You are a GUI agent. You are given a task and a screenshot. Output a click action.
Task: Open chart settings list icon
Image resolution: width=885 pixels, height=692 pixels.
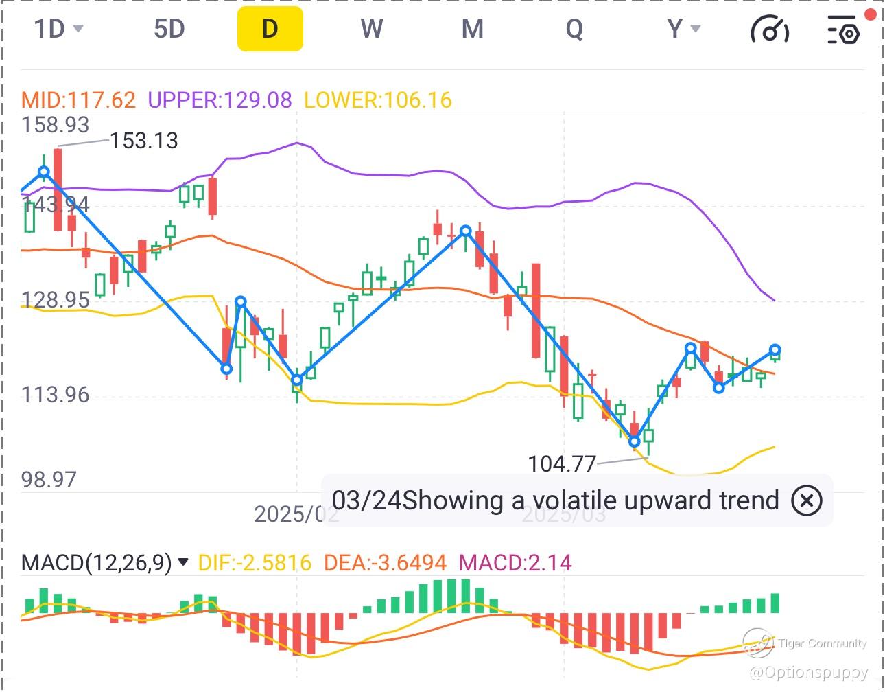click(x=843, y=30)
